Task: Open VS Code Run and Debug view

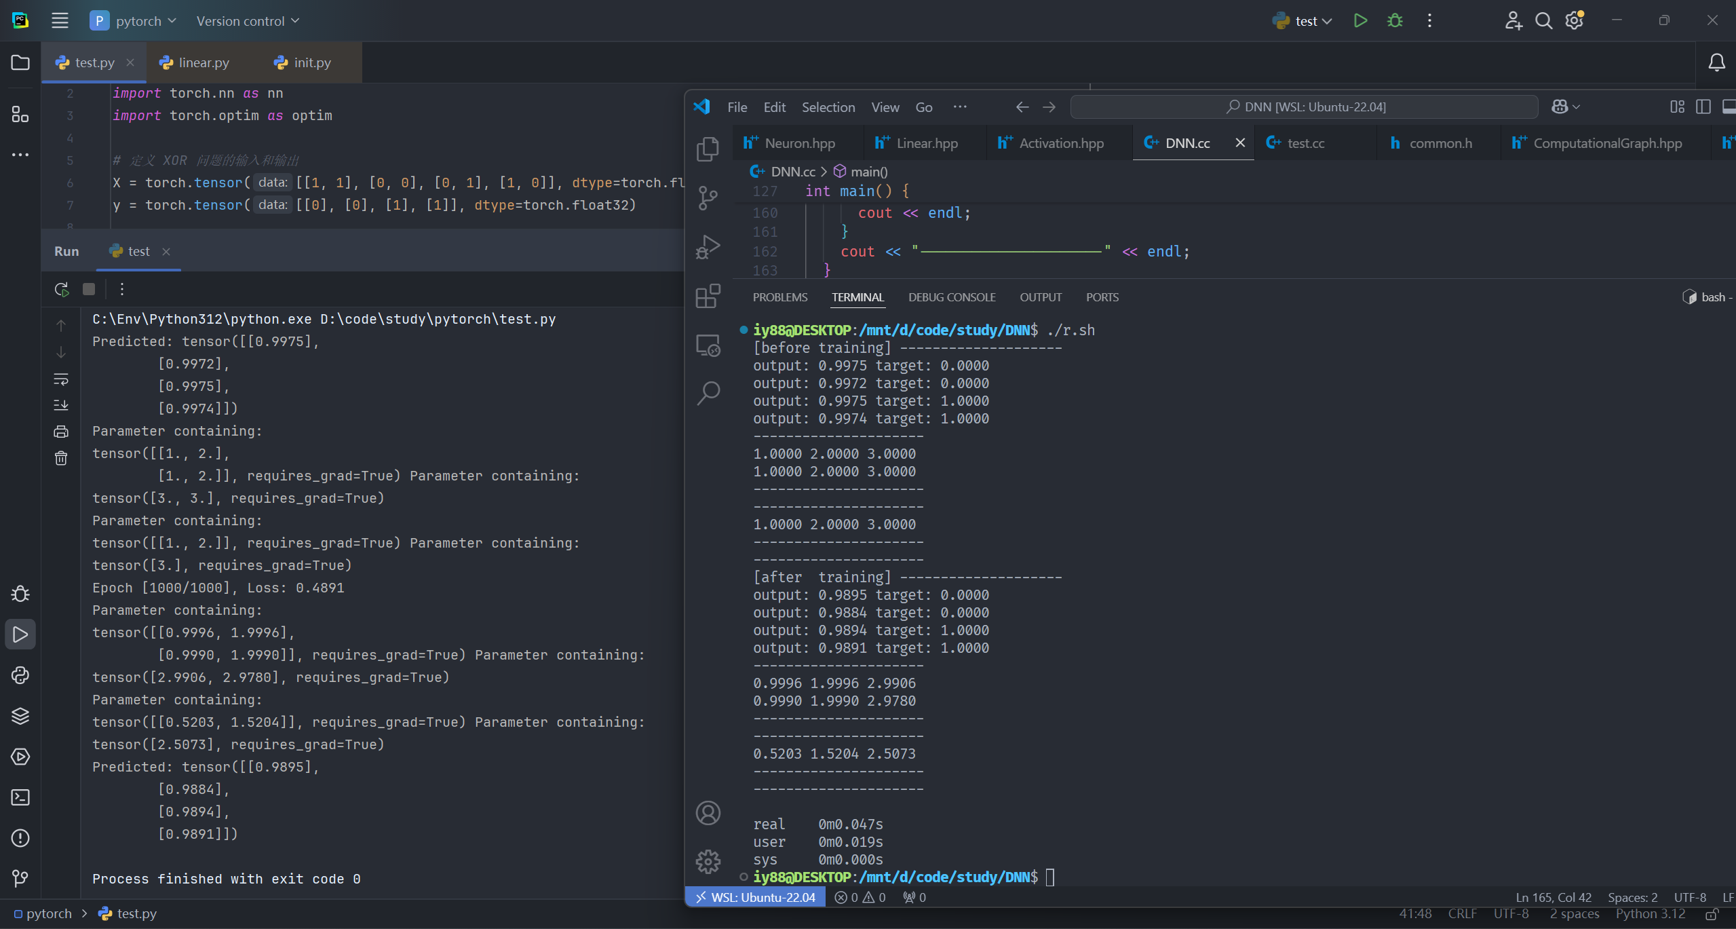Action: click(708, 247)
